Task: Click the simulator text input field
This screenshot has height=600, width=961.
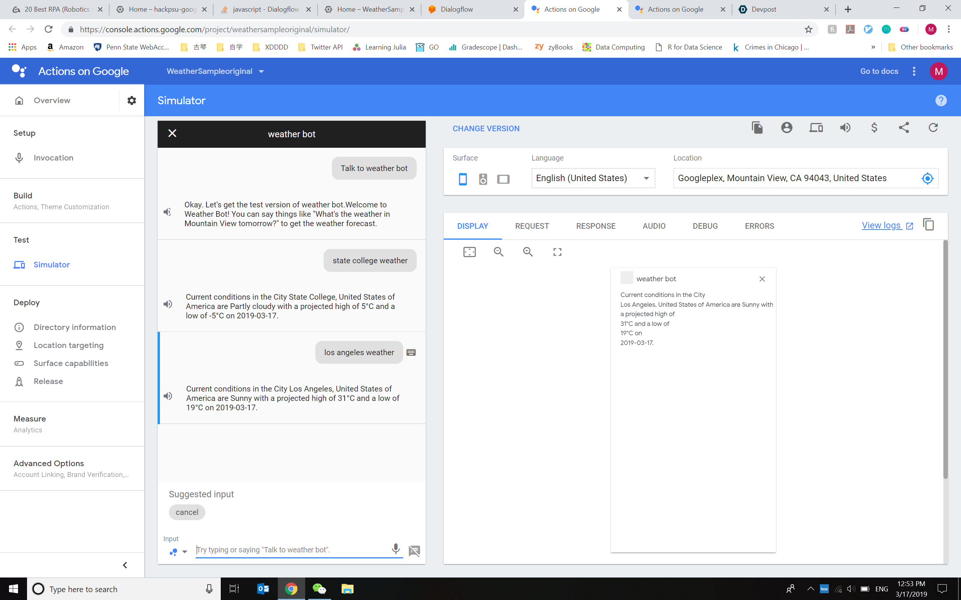Action: (292, 550)
